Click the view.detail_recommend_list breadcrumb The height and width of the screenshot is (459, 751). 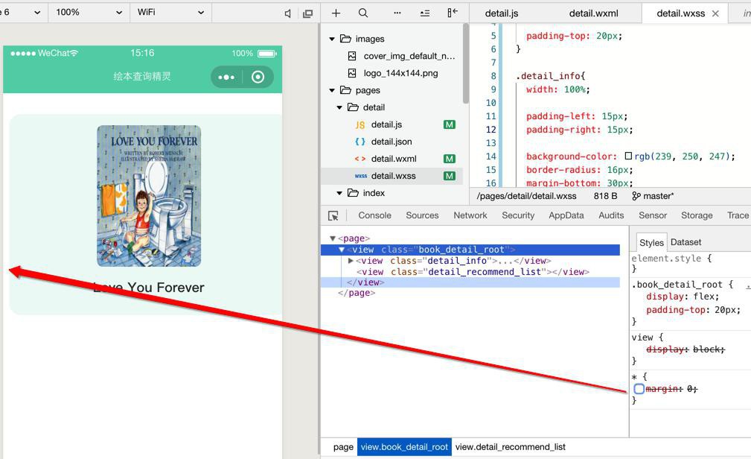coord(510,447)
